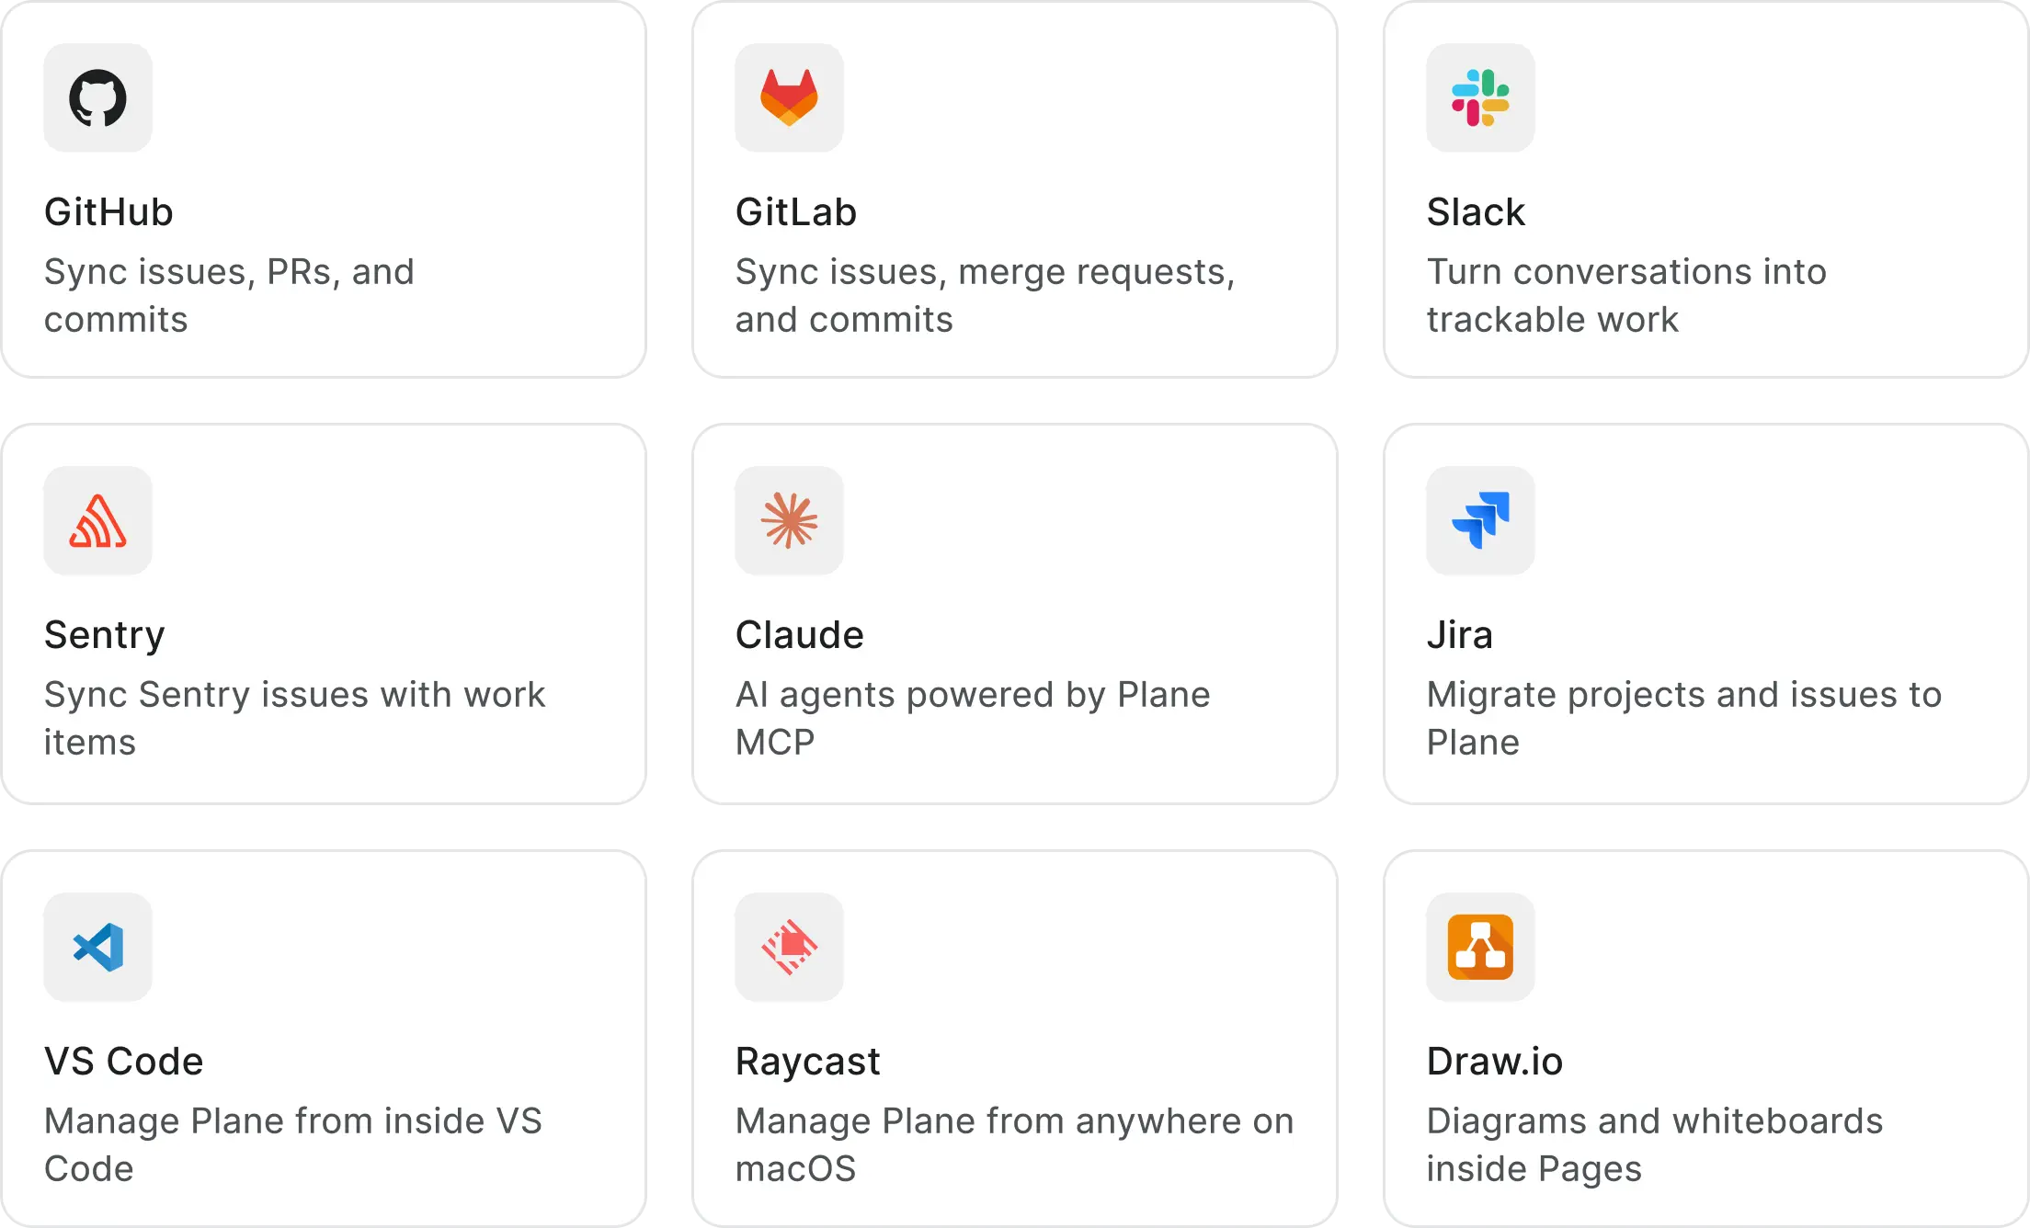Click the Claude starburst icon
This screenshot has width=2030, height=1228.
pyautogui.click(x=789, y=520)
